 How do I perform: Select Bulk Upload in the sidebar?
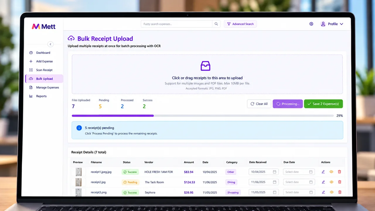pyautogui.click(x=44, y=79)
